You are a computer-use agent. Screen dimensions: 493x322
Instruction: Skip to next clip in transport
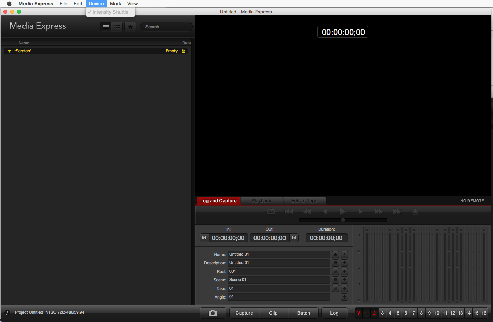click(397, 212)
